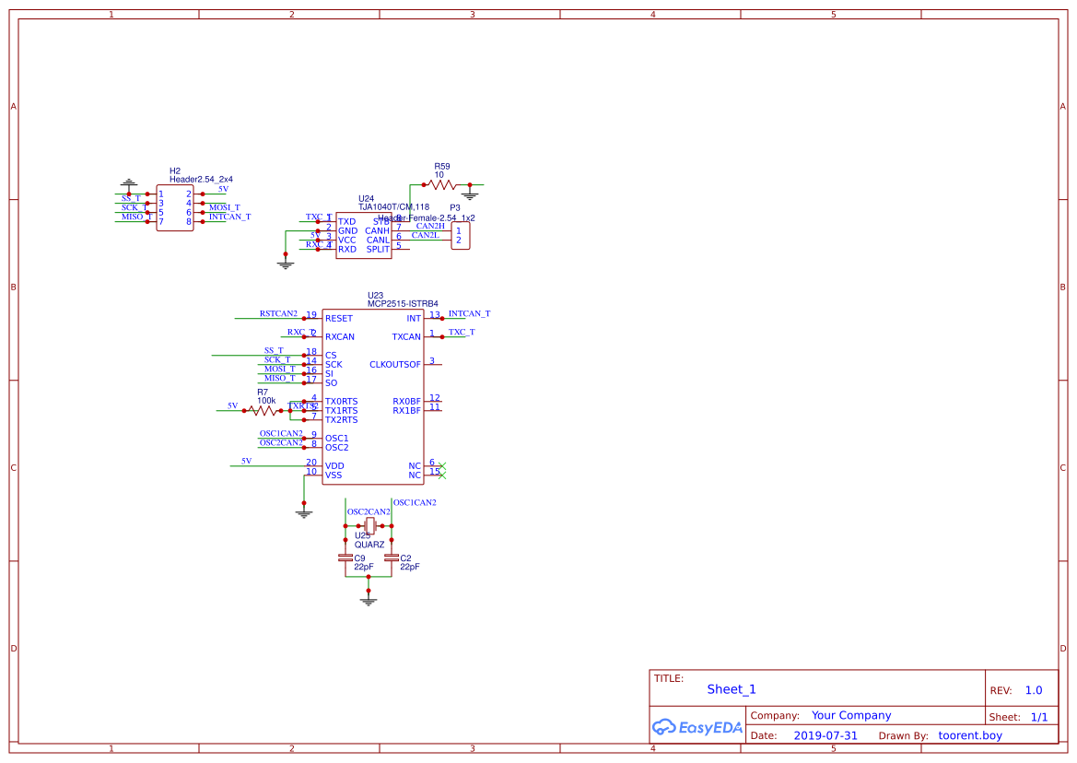Click the no-connect marker on NC pin 6
1077x763 pixels.
coord(441,464)
